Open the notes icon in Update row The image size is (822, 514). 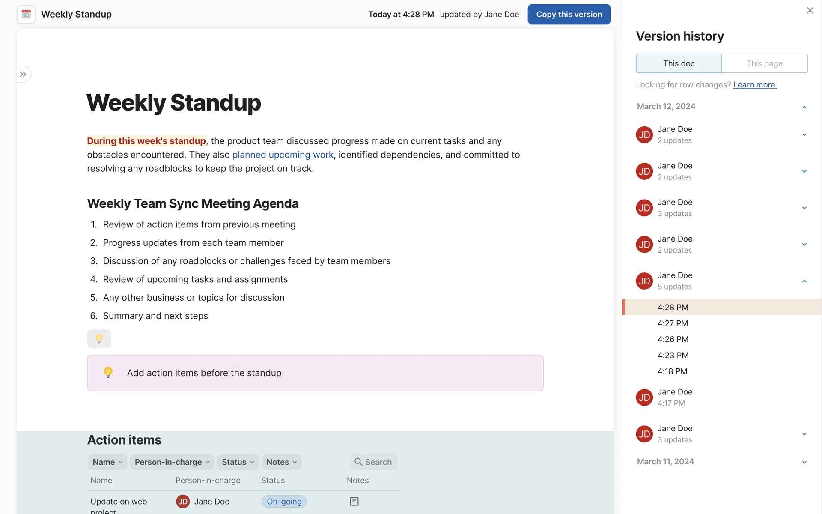(x=354, y=501)
